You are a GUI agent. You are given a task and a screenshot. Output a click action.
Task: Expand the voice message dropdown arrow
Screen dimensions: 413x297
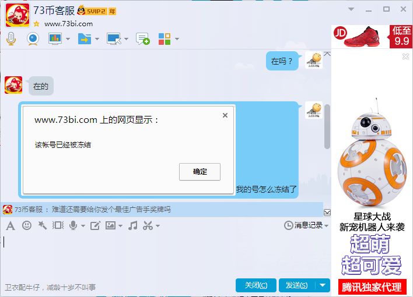(83, 226)
